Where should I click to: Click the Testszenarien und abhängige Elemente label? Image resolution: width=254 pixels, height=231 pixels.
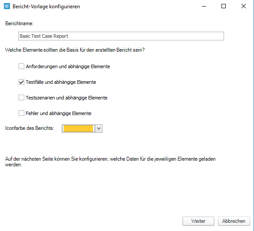66,98
